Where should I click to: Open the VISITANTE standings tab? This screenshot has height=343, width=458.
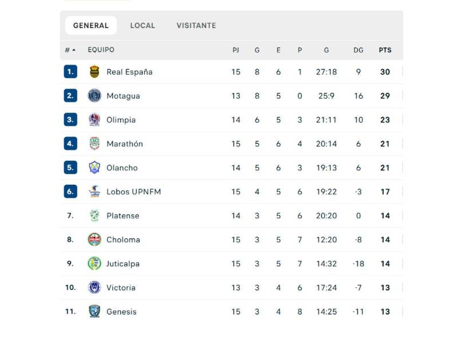coord(196,25)
